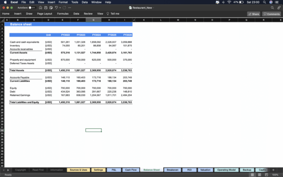Open the Formulas ribbon tab

(63, 14)
